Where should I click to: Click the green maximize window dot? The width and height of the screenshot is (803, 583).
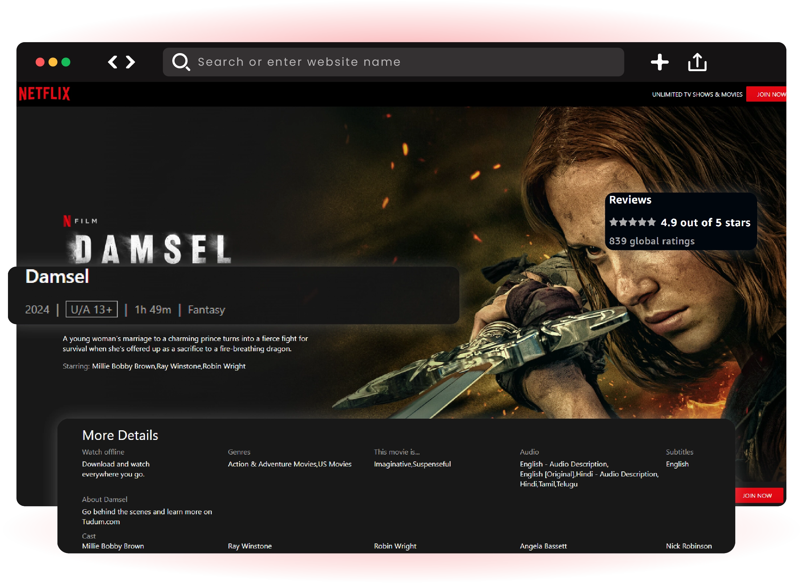(66, 62)
